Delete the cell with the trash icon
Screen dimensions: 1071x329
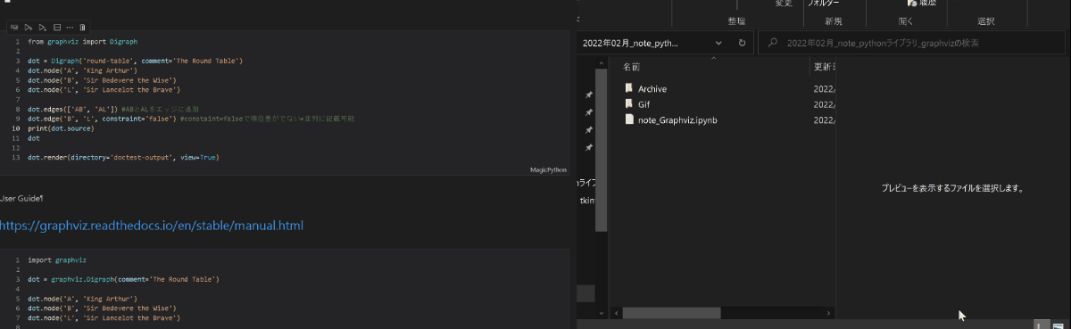click(82, 28)
